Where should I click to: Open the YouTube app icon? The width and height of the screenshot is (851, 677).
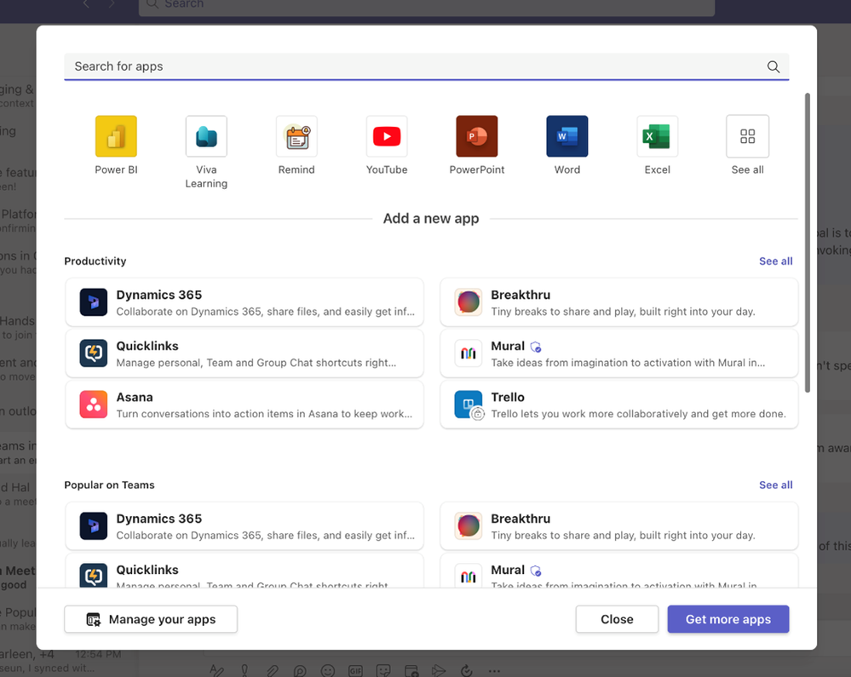point(387,136)
